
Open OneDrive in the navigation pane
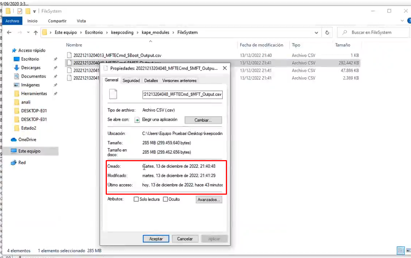27,140
